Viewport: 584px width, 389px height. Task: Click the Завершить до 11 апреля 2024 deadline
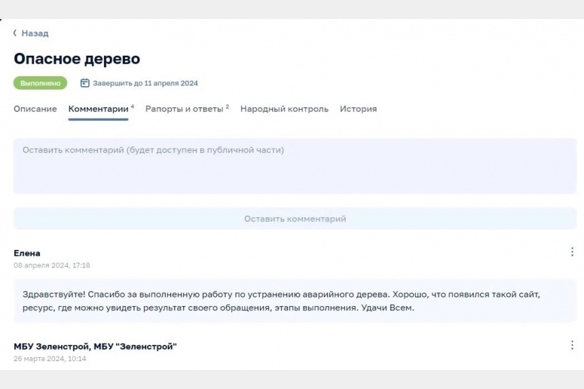145,83
